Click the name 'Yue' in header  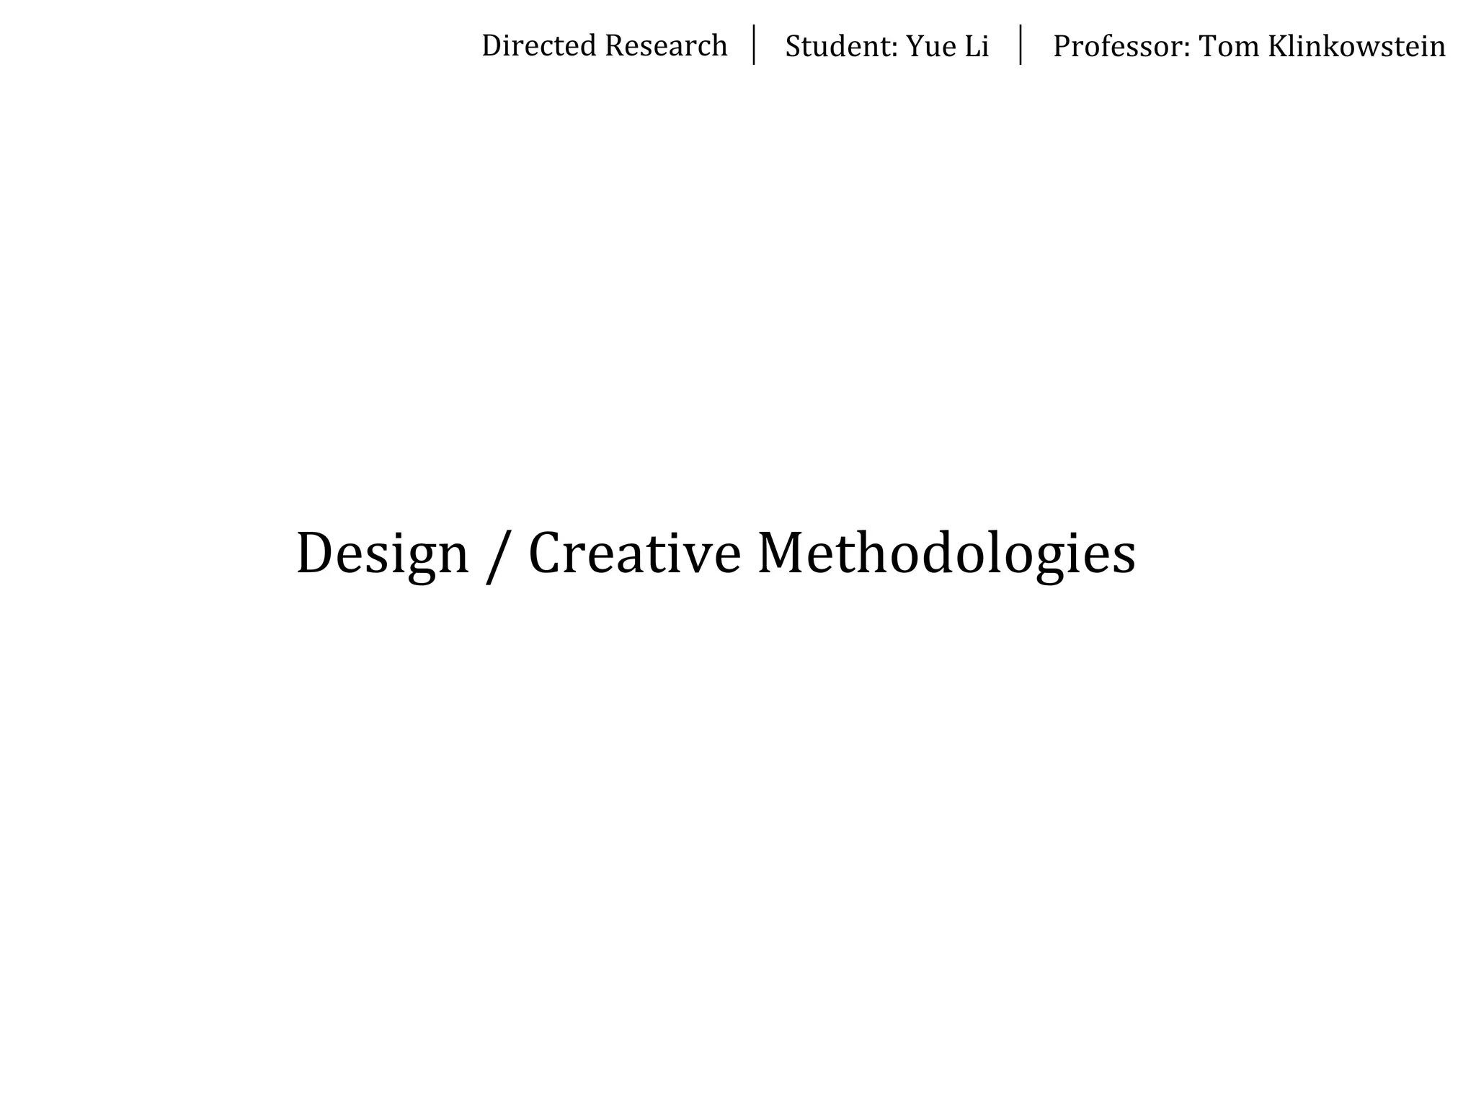(930, 47)
